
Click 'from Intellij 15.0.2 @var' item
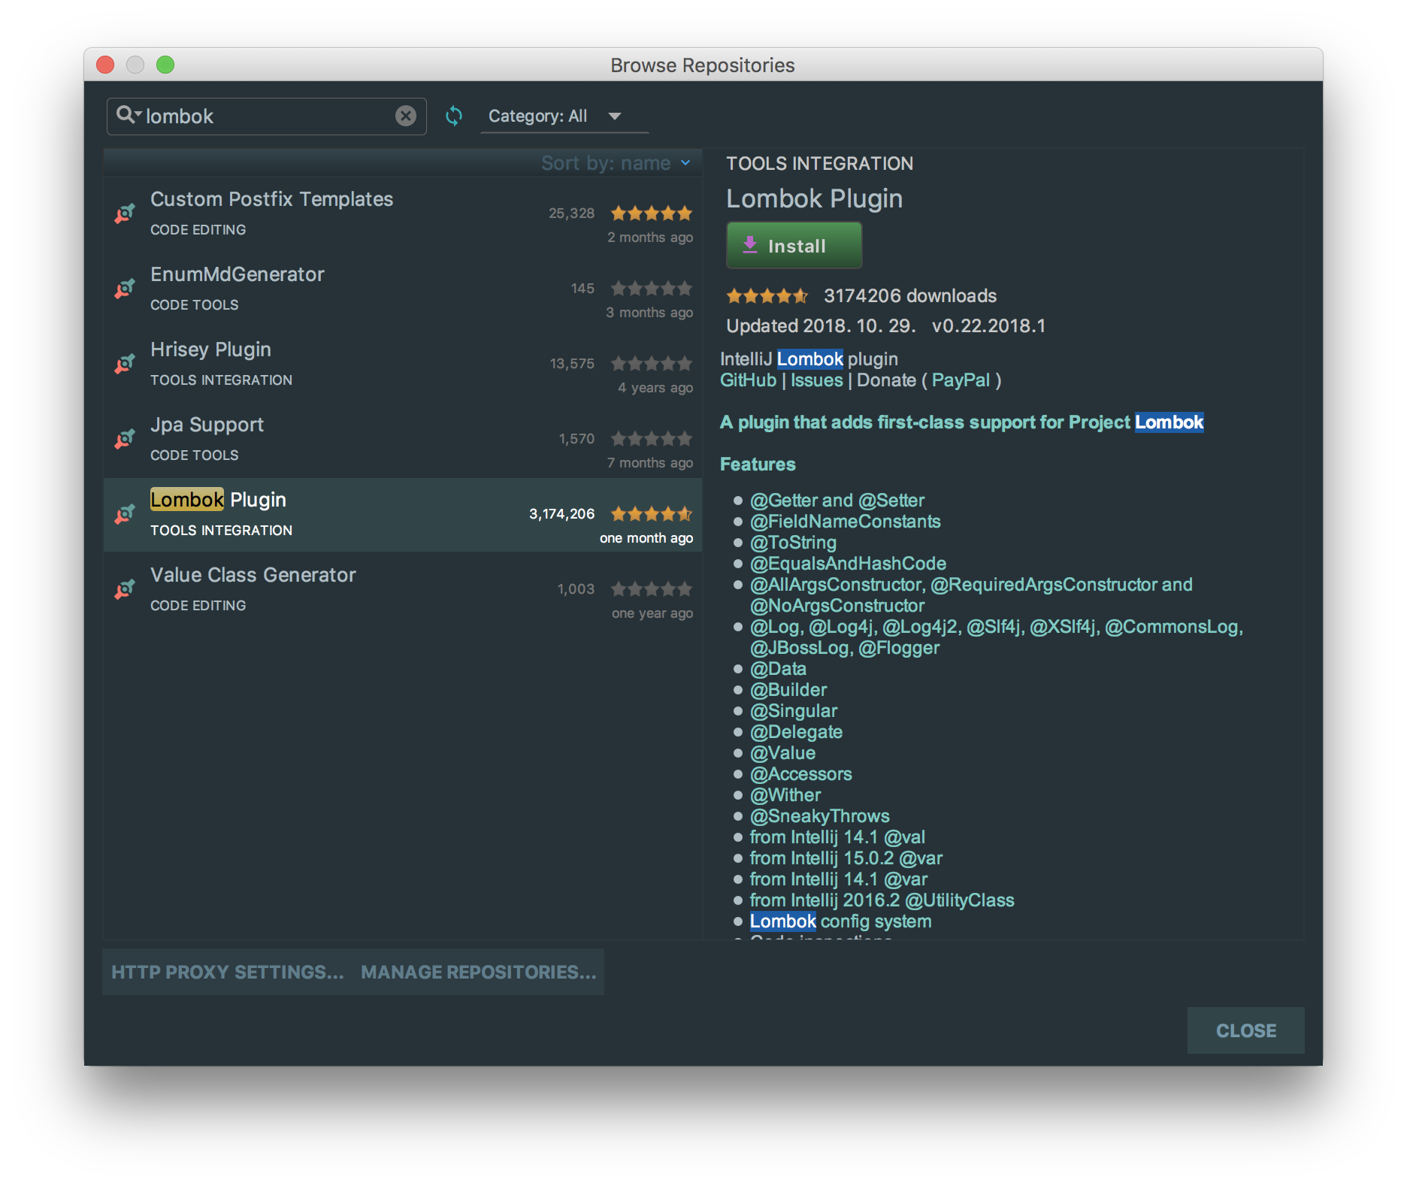pos(846,858)
